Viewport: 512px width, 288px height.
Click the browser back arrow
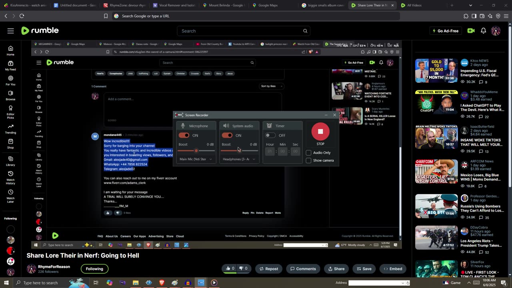click(6, 16)
